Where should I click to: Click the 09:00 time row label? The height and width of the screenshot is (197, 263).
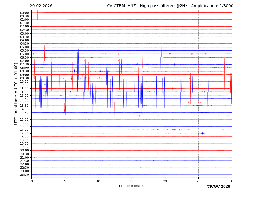click(x=24, y=75)
